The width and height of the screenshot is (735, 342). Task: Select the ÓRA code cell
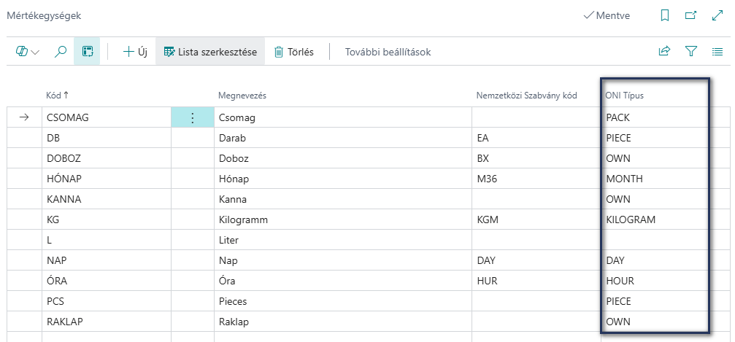click(x=107, y=281)
